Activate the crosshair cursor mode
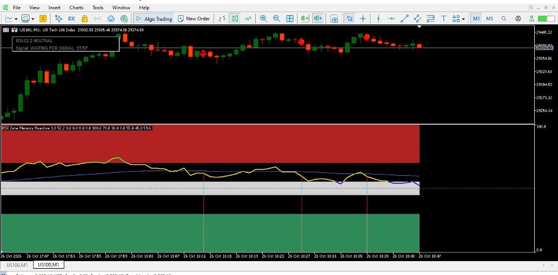 tap(363, 19)
